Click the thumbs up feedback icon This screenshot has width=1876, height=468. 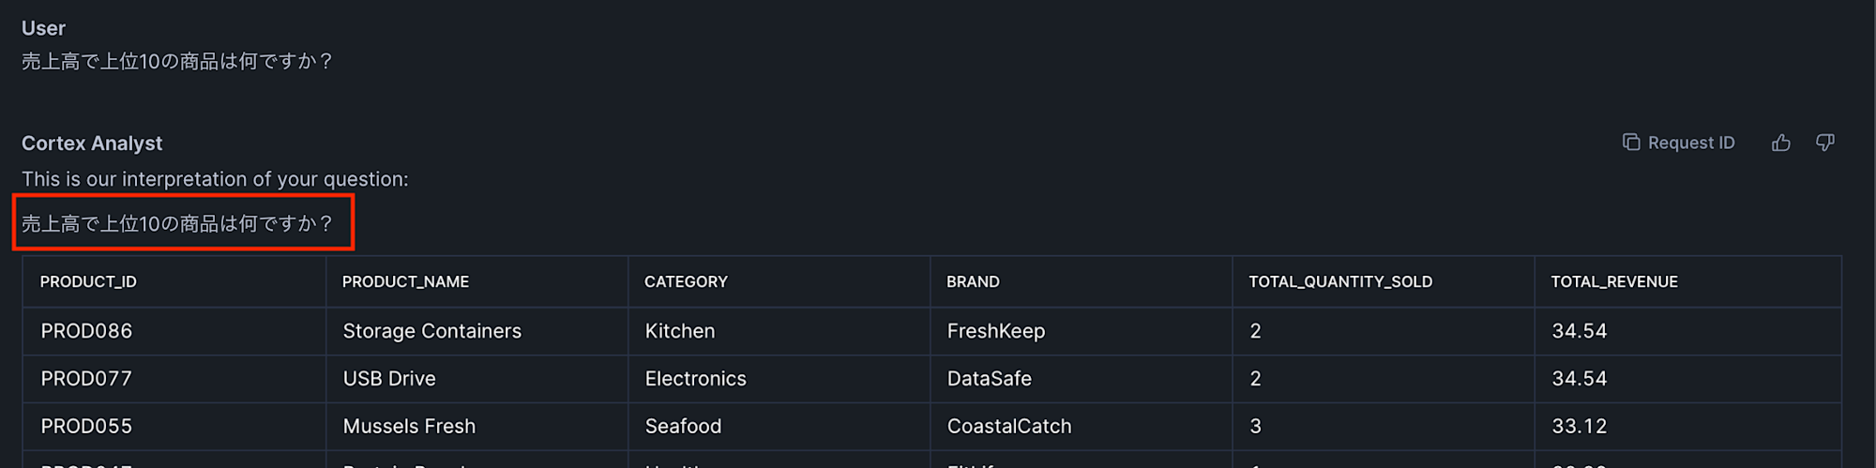click(1780, 143)
